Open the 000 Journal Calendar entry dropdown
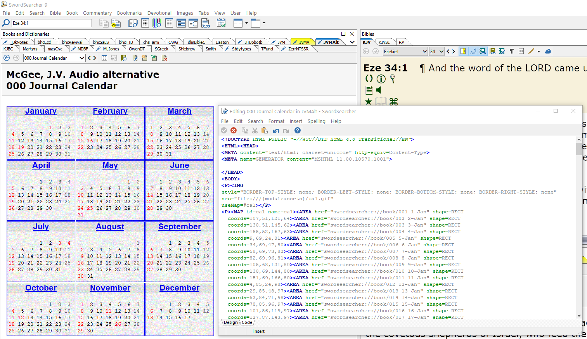The height and width of the screenshot is (339, 587). point(82,58)
